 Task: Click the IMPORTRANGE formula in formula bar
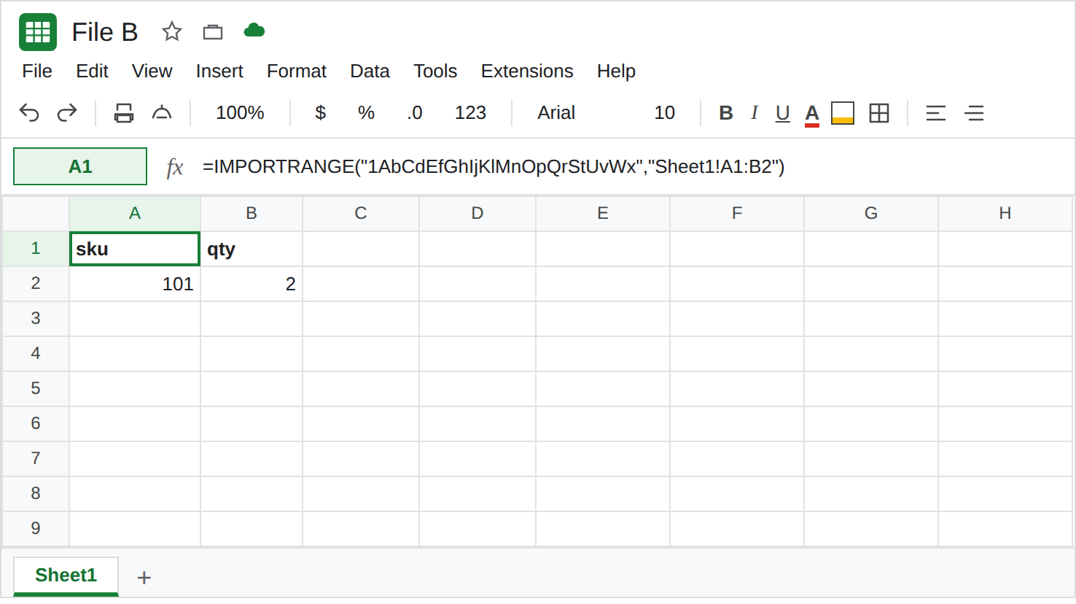pos(494,167)
